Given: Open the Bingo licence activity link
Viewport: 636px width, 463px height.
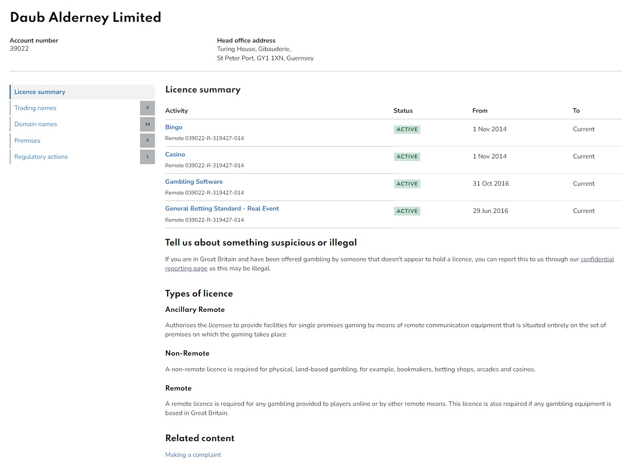Looking at the screenshot, I should click(x=174, y=127).
